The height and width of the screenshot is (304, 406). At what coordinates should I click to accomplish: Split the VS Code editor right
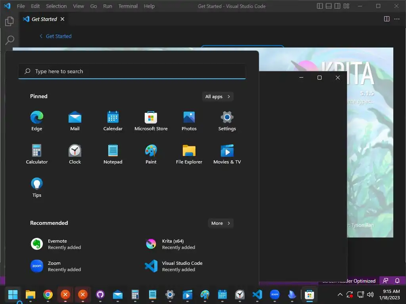(x=387, y=19)
